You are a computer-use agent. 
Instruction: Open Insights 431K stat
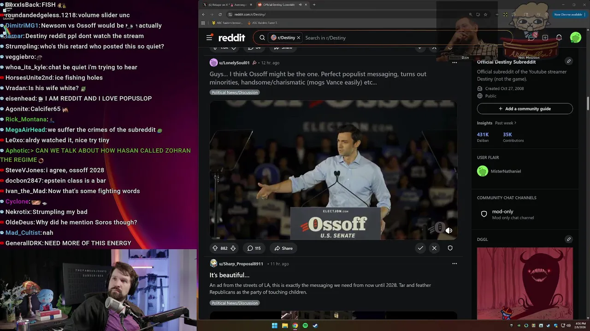tap(483, 137)
